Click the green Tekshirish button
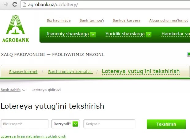 pyautogui.click(x=166, y=124)
